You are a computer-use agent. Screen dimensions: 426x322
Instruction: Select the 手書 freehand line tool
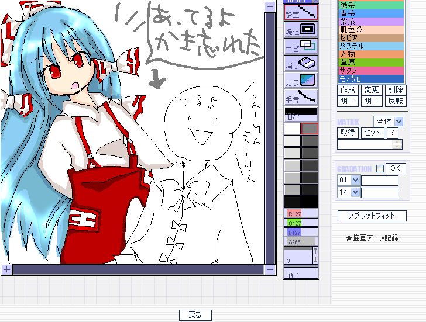click(301, 97)
